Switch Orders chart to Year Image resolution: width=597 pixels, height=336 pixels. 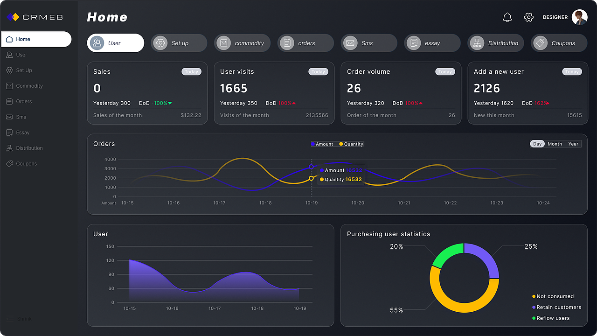[573, 144]
